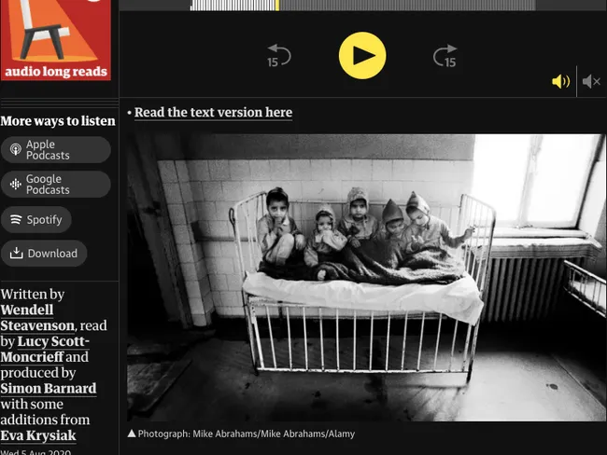Image resolution: width=607 pixels, height=455 pixels.
Task: Click the Google Podcasts icon
Action: tap(16, 185)
